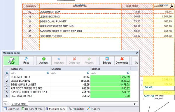The height and width of the screenshot is (112, 175).
Task: Click the large A marker in the Line total column header
Action: 172,6
